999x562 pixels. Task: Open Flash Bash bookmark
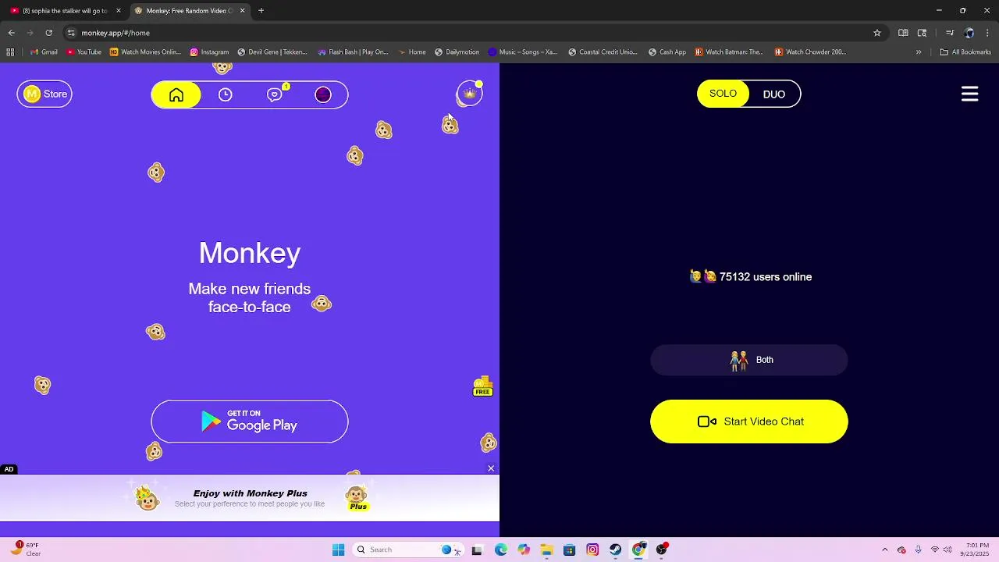pos(353,52)
